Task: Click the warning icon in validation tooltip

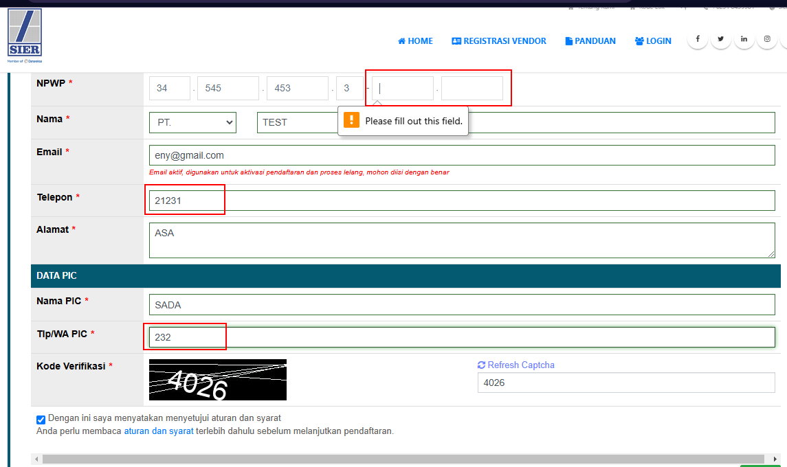Action: click(x=351, y=120)
